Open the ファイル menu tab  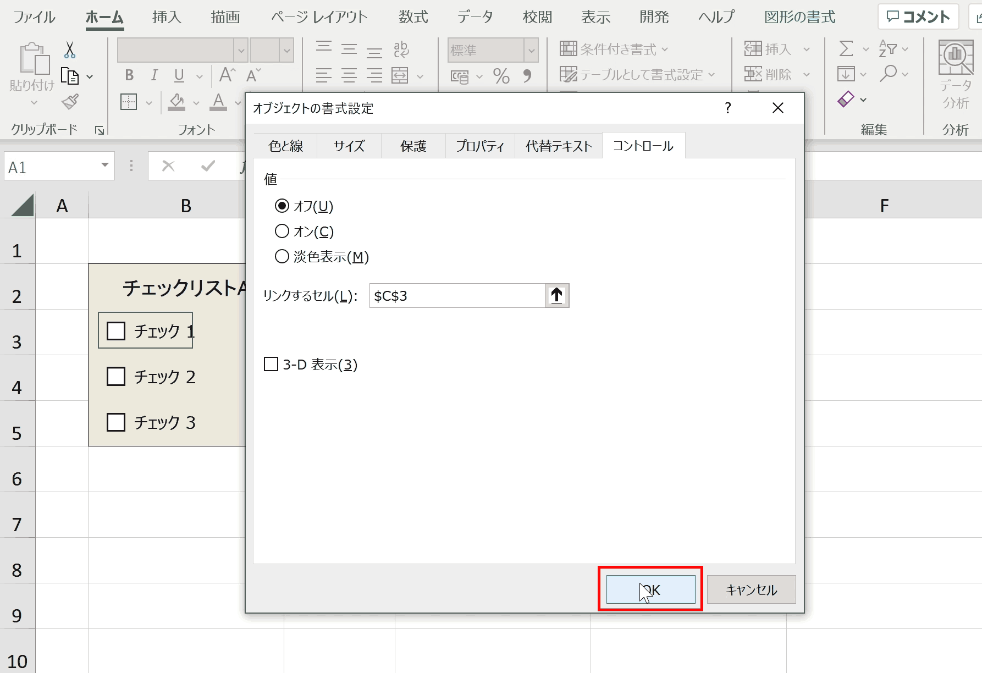pyautogui.click(x=34, y=17)
